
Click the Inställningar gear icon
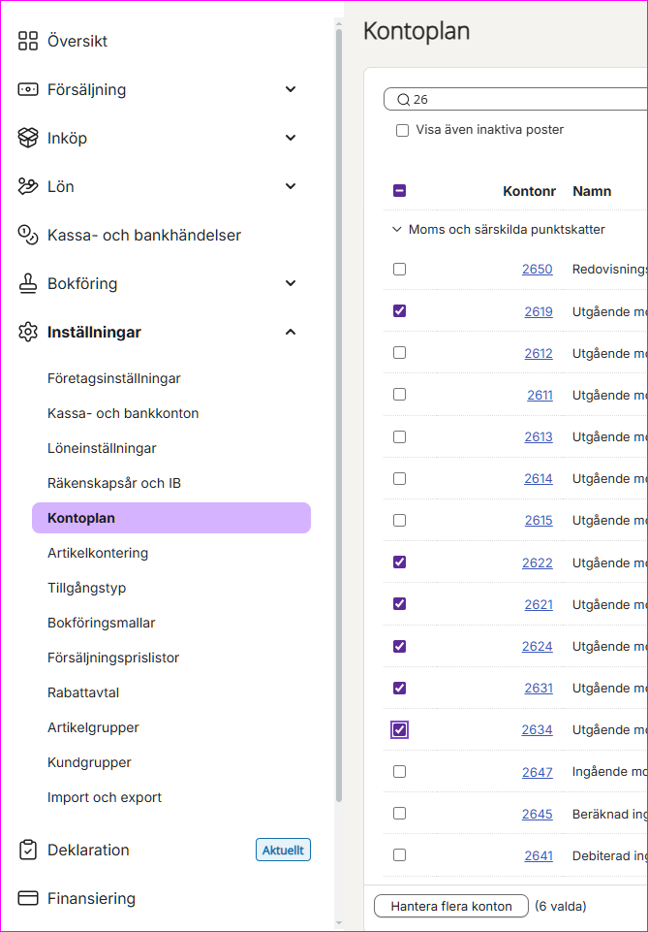point(28,332)
